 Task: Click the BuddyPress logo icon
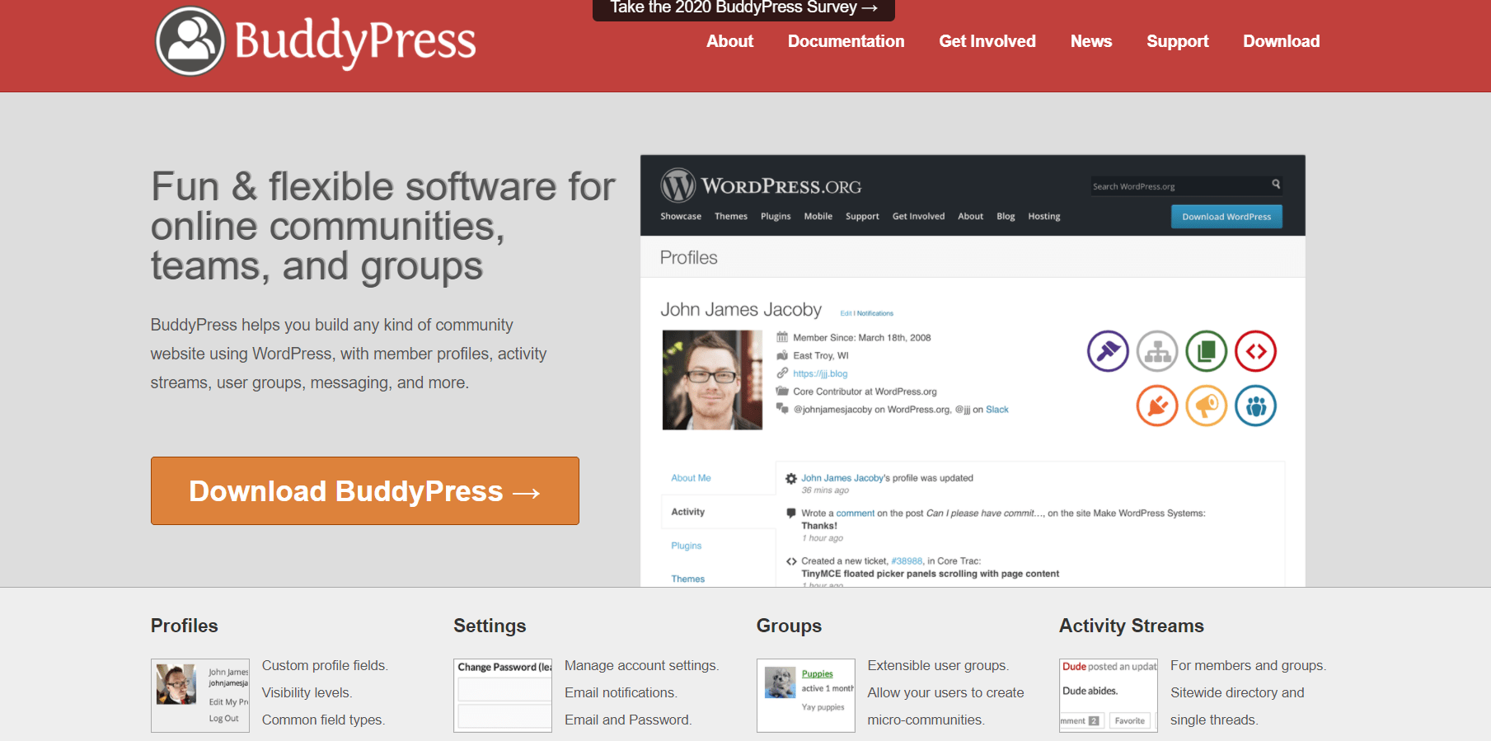(190, 41)
